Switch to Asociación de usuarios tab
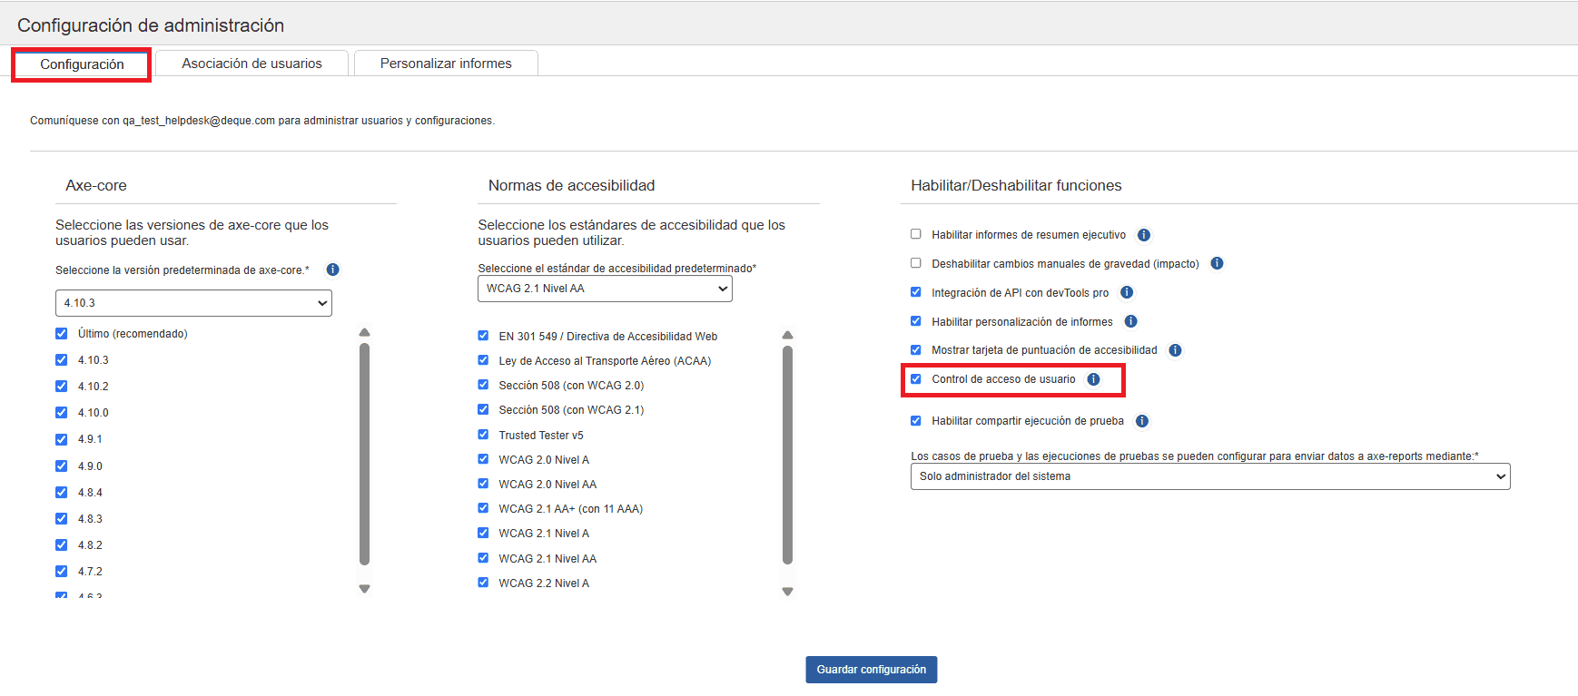This screenshot has width=1578, height=696. pyautogui.click(x=251, y=64)
